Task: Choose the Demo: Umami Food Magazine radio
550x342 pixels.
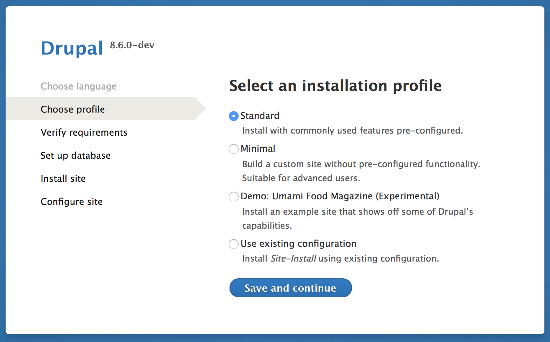Action: [233, 197]
